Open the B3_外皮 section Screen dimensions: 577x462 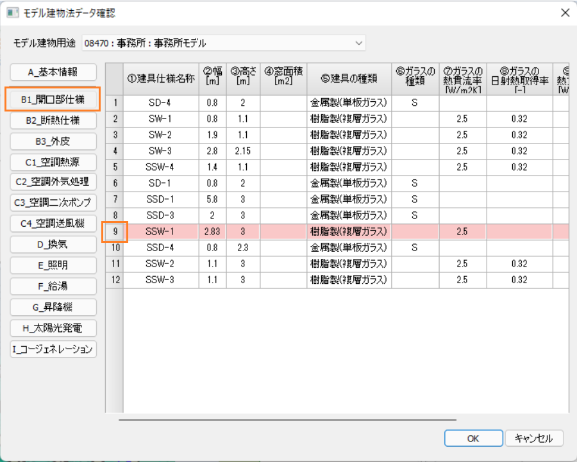(53, 141)
